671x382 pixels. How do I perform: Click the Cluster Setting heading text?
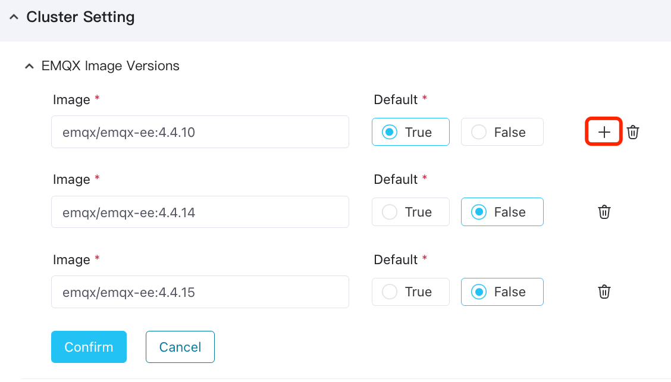coord(80,17)
